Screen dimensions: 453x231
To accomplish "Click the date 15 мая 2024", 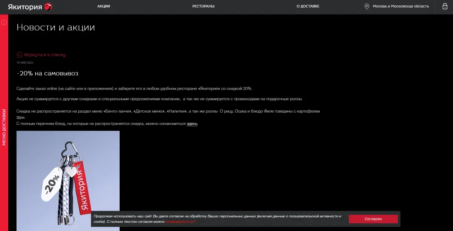I will pyautogui.click(x=25, y=63).
